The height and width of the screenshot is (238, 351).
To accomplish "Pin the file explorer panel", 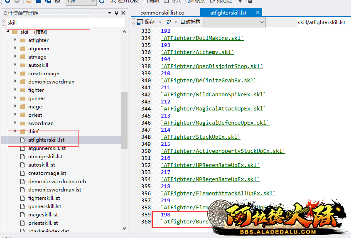I will click(x=116, y=13).
